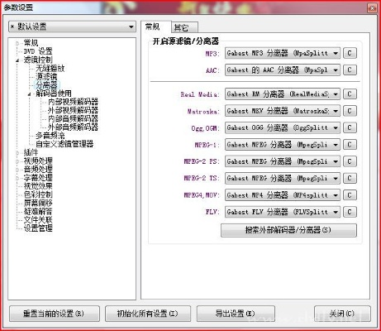The height and width of the screenshot is (331, 381).
Task: Open the MPEG-2 PS splitter dropdown
Action: point(283,161)
